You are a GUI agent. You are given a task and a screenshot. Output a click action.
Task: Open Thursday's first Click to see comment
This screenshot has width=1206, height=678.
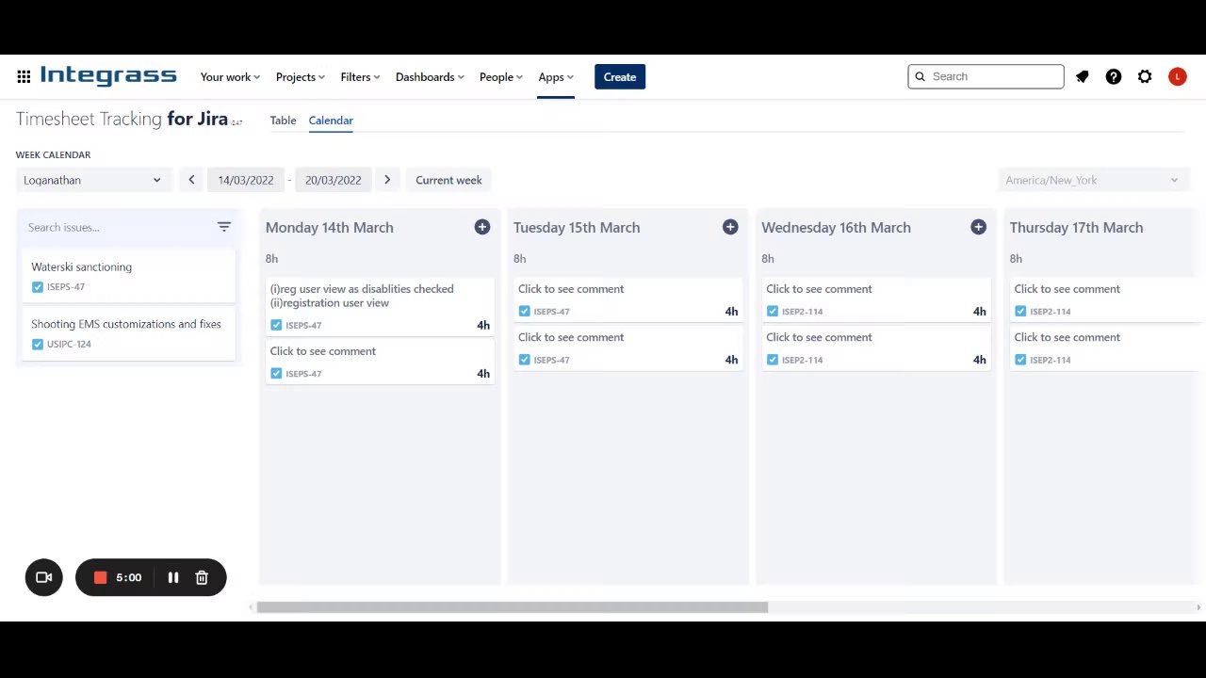[x=1067, y=289]
